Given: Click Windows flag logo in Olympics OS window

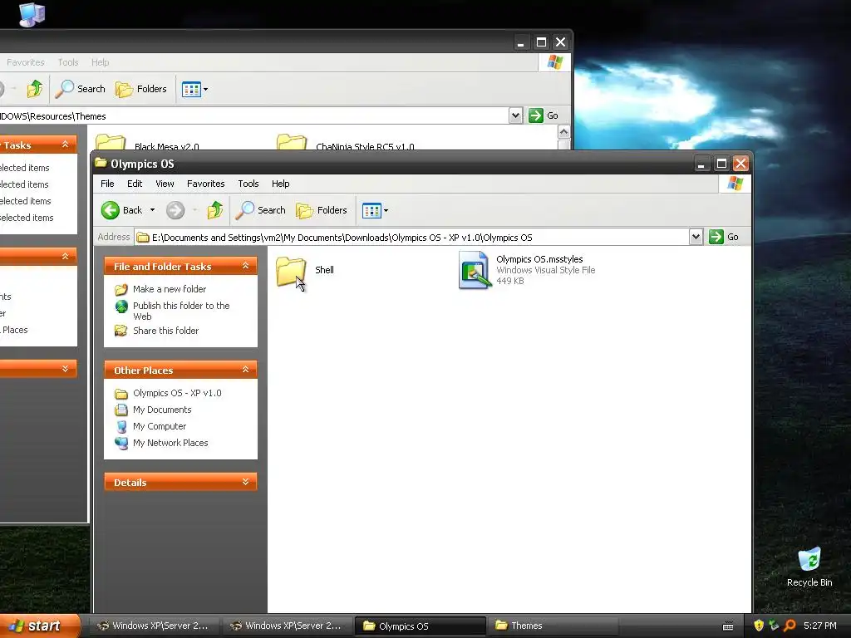Looking at the screenshot, I should (x=735, y=184).
